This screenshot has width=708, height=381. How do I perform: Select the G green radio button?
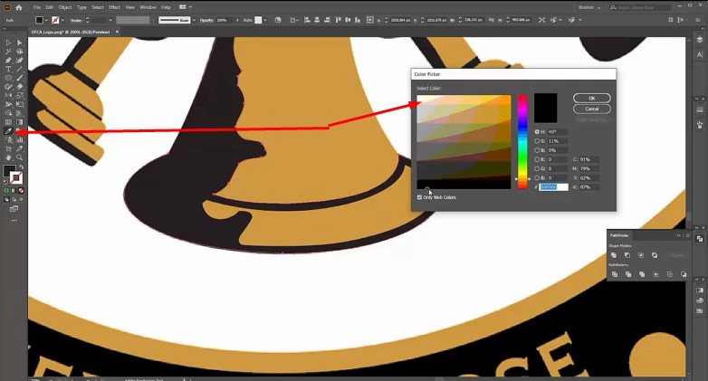(537, 168)
